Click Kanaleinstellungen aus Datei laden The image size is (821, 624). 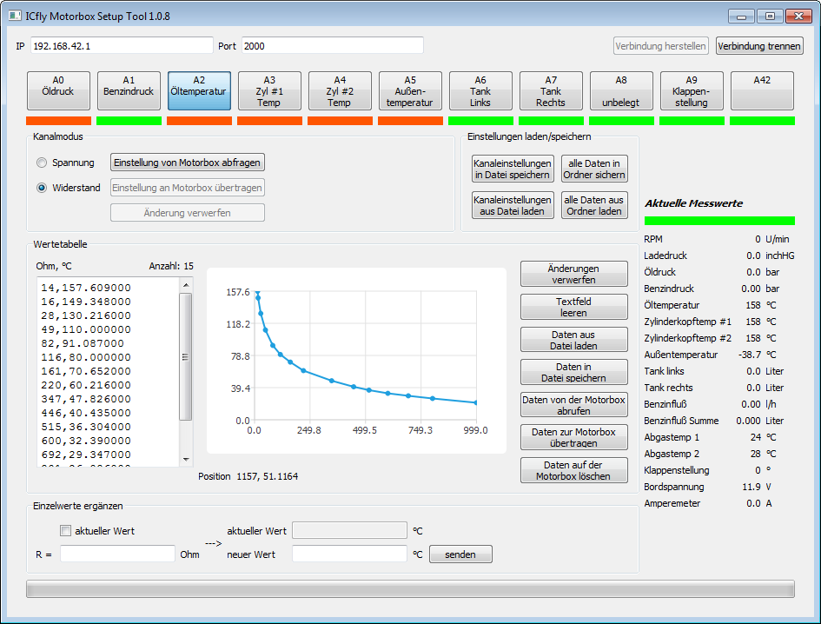pyautogui.click(x=512, y=205)
